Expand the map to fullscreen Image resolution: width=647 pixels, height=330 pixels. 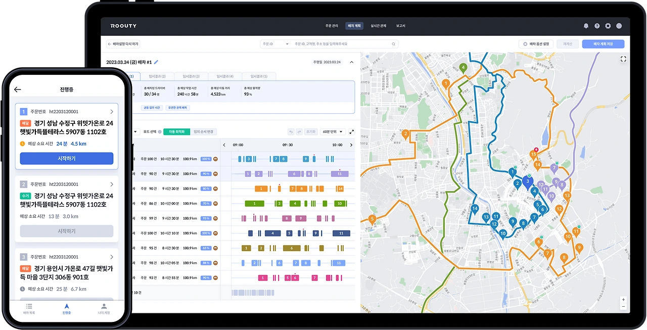(623, 59)
